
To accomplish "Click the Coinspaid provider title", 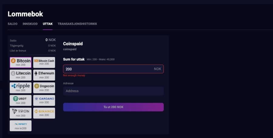I will [x=73, y=44].
